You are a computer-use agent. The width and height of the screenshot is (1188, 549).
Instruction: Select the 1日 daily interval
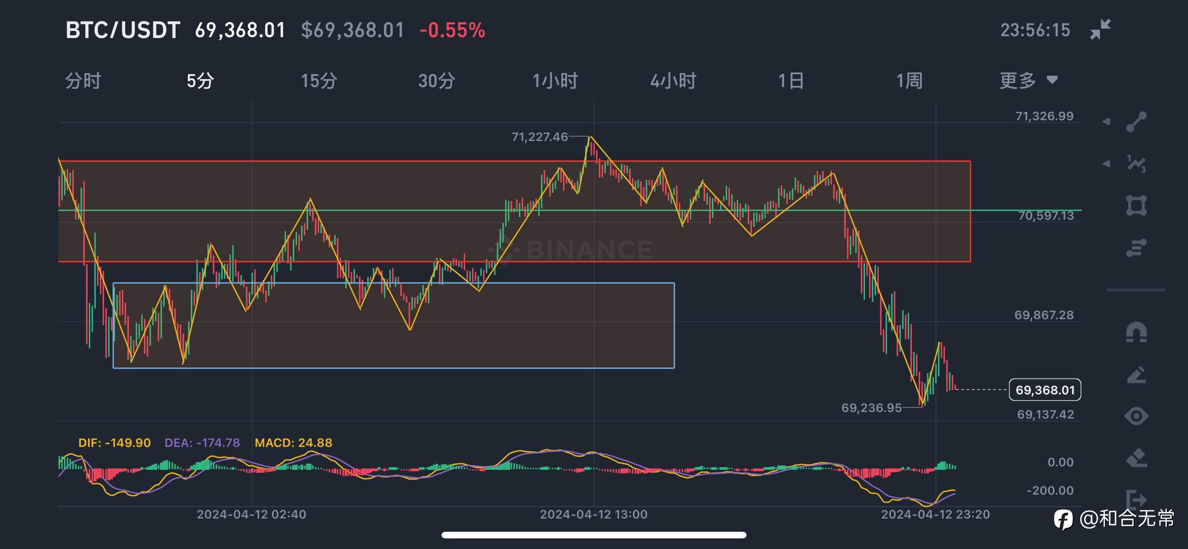tap(791, 81)
